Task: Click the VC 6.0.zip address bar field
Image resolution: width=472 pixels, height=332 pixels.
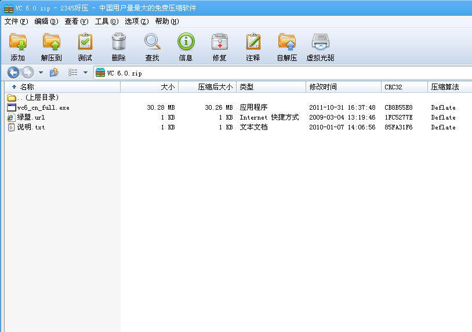Action: click(282, 73)
